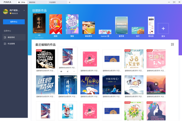Image resolution: width=182 pixels, height=121 pixels.
Task: Click the user avatar picture
Action: pos(5,11)
